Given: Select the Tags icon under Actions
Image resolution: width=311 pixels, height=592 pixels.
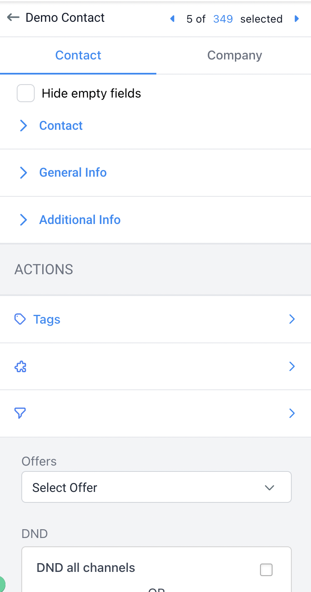Looking at the screenshot, I should (x=20, y=319).
